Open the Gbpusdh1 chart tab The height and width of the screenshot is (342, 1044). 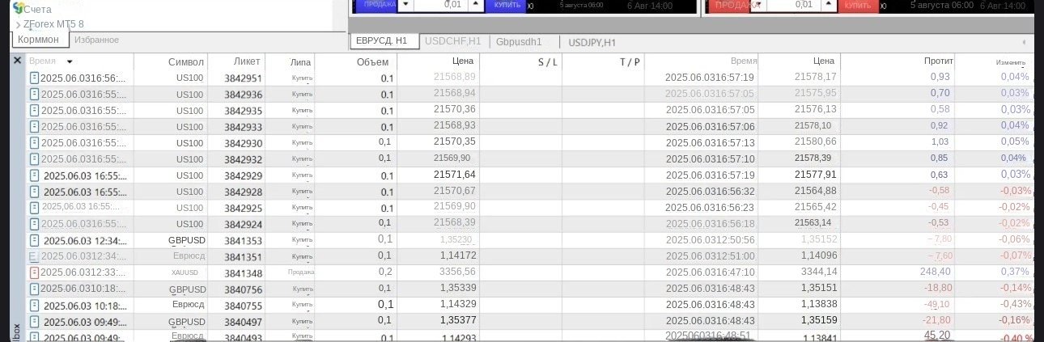click(519, 41)
